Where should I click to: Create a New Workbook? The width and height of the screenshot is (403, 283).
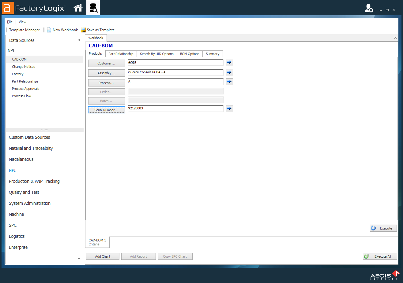(62, 30)
